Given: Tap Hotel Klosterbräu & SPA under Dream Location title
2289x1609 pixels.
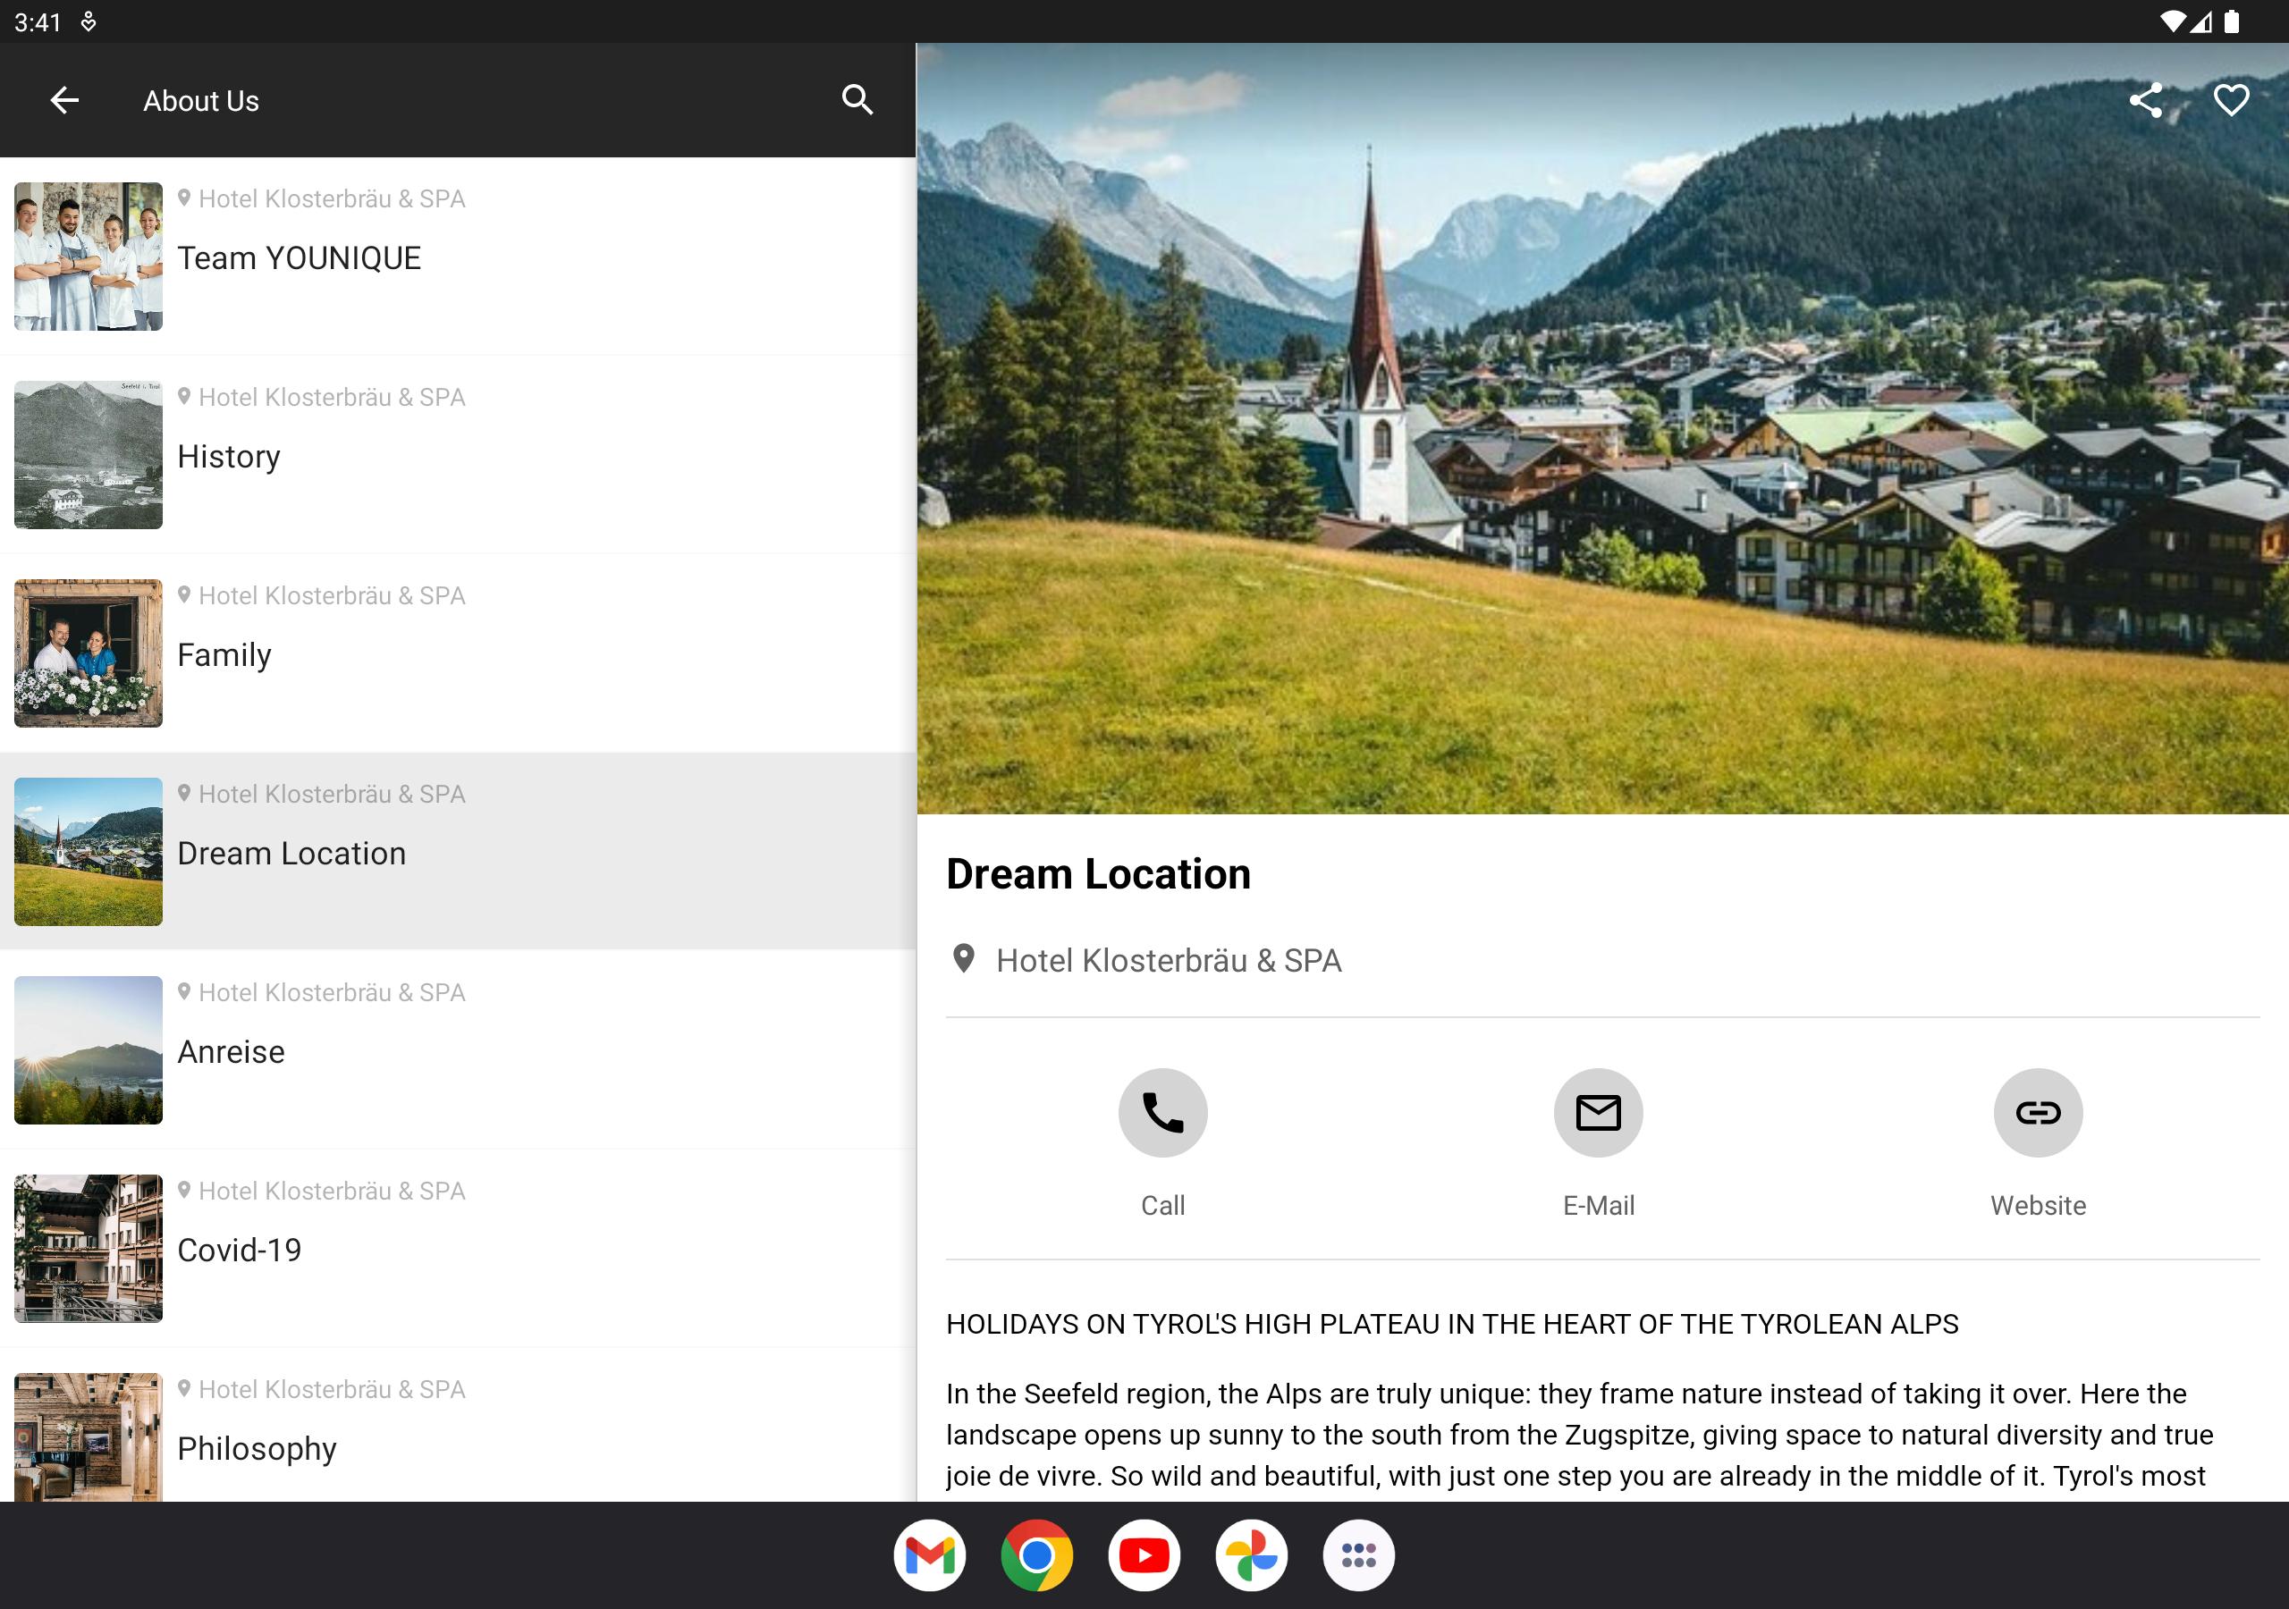Looking at the screenshot, I should tap(1169, 960).
